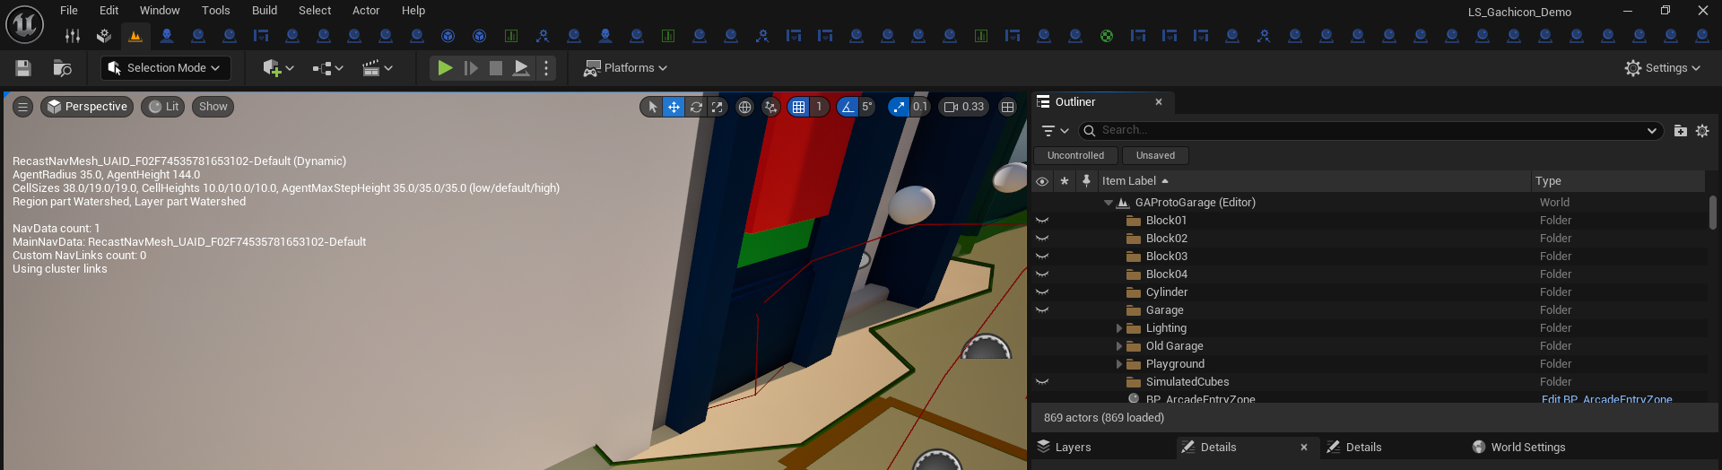Toggle grid snapping in viewport
The image size is (1722, 470).
click(798, 107)
